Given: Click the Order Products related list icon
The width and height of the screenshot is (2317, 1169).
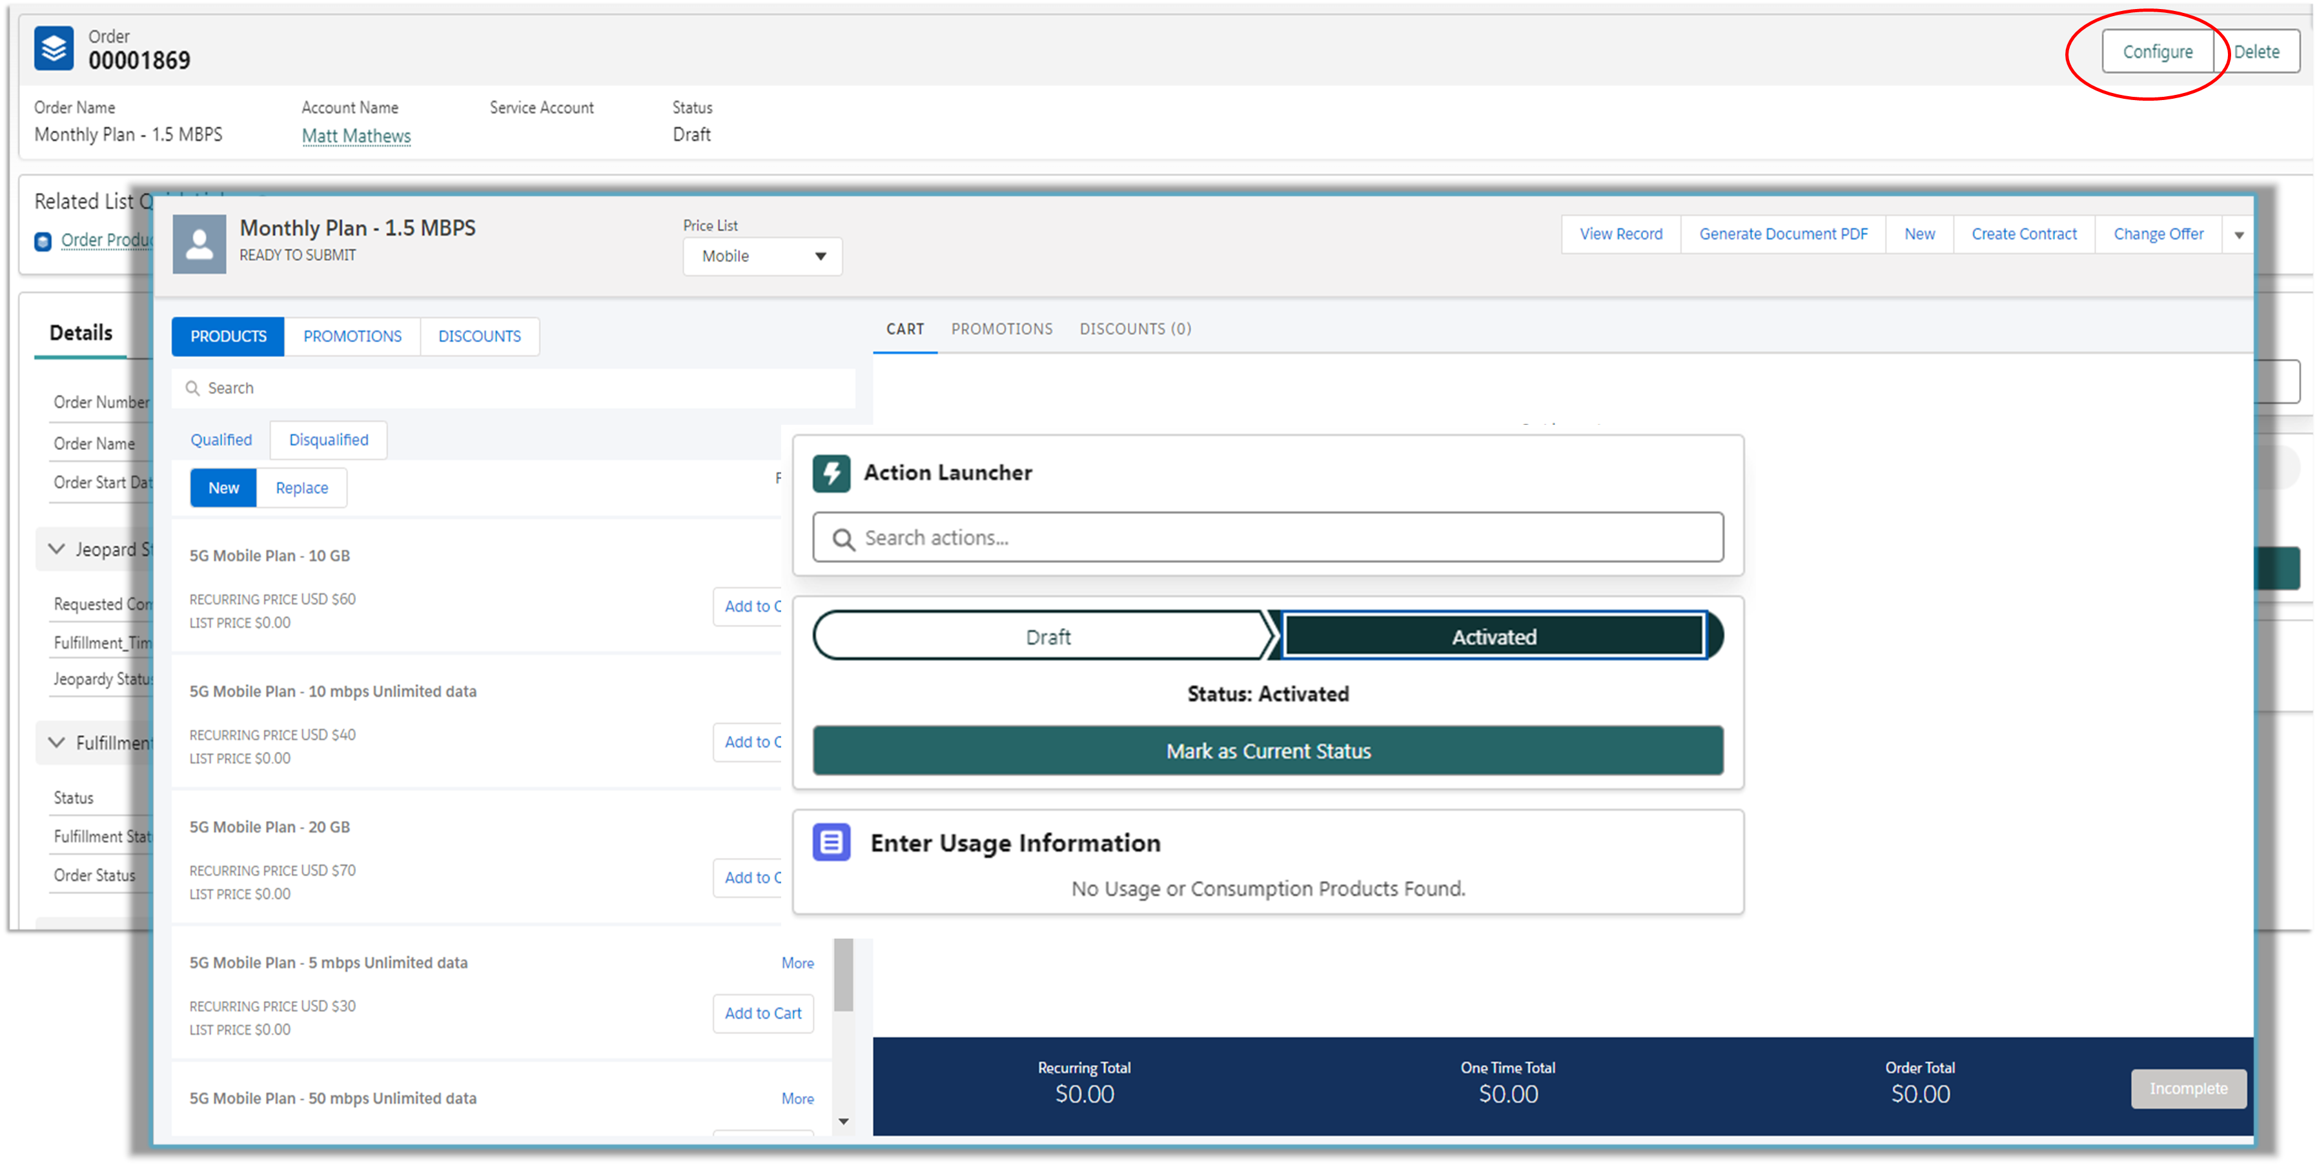Looking at the screenshot, I should point(42,241).
